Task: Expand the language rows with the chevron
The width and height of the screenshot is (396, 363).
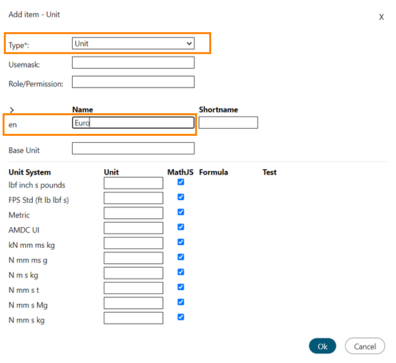Action: click(12, 110)
